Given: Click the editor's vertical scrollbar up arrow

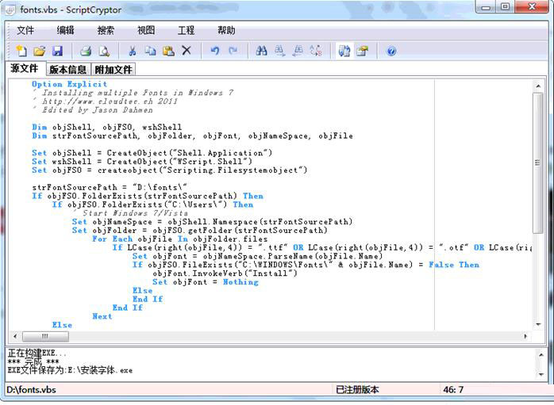Looking at the screenshot, I should point(538,86).
